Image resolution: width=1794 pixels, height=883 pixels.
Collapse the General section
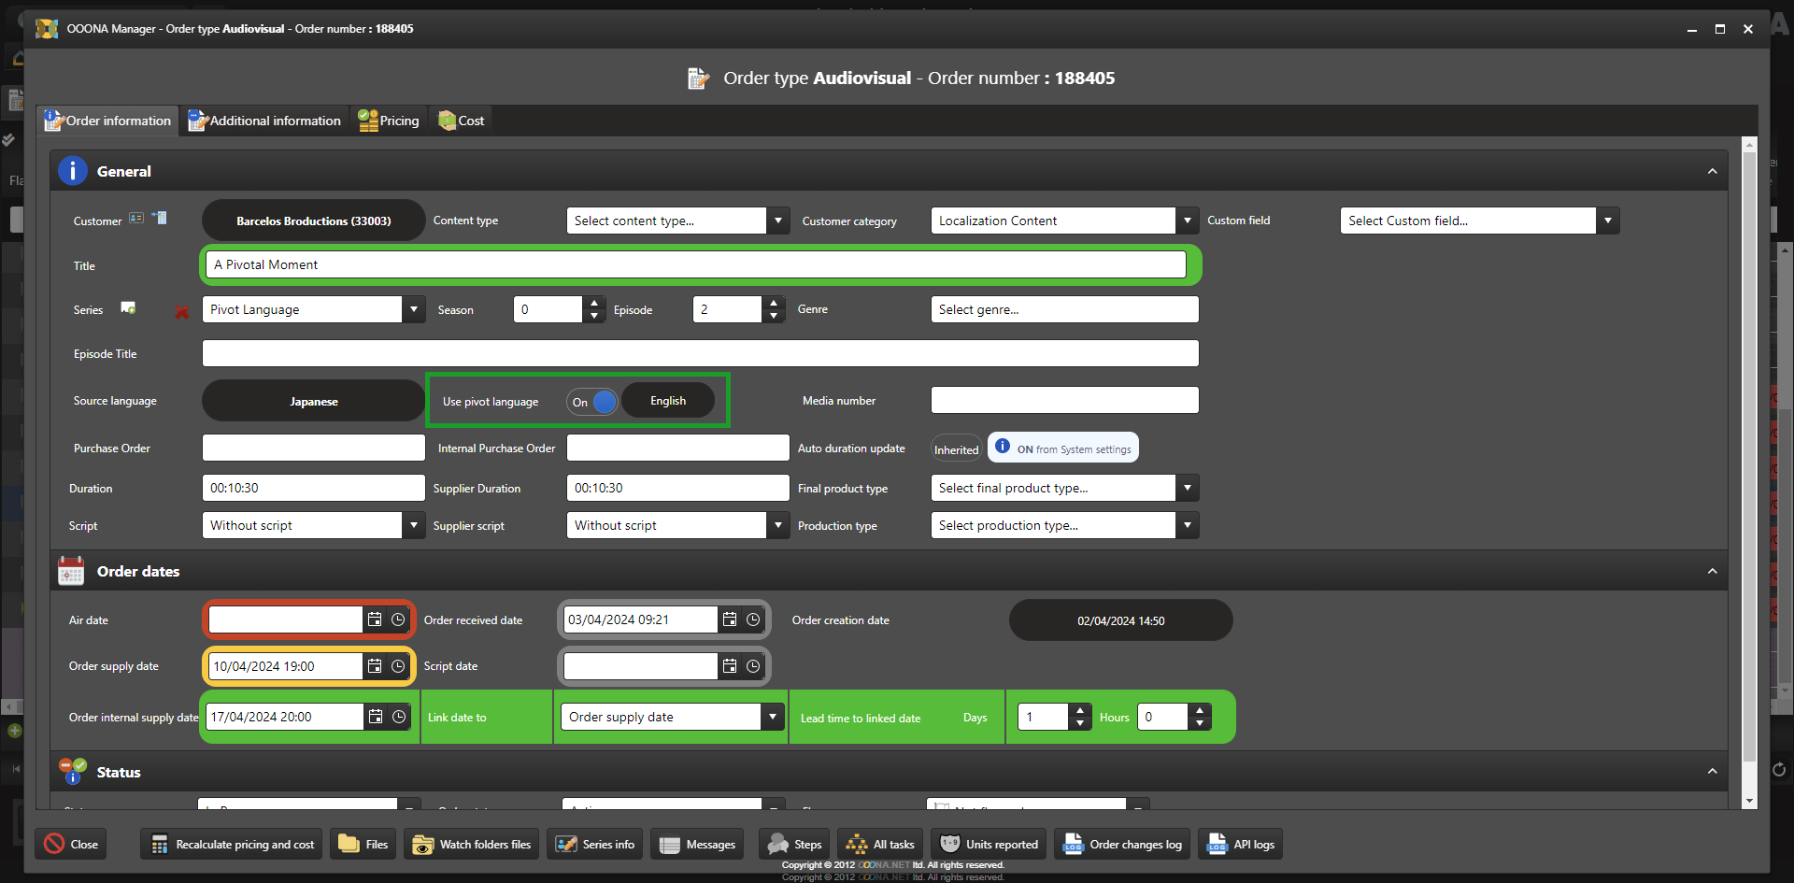(1712, 172)
